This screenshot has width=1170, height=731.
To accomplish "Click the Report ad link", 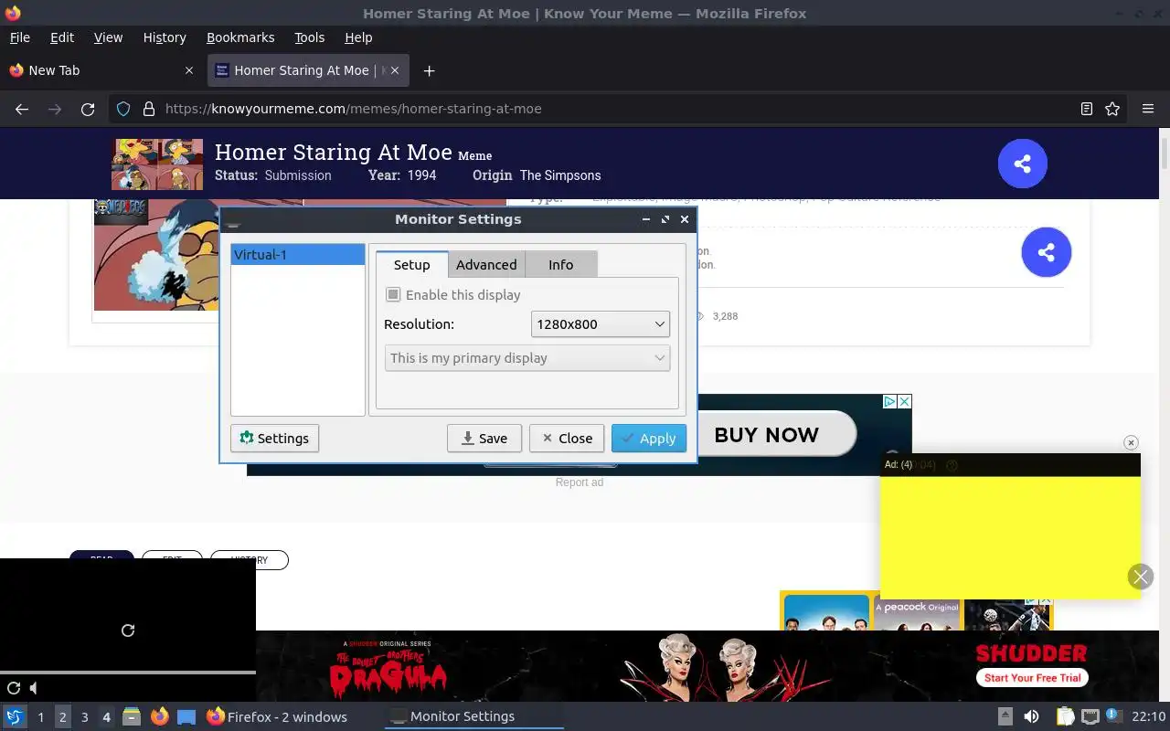I will 580,482.
